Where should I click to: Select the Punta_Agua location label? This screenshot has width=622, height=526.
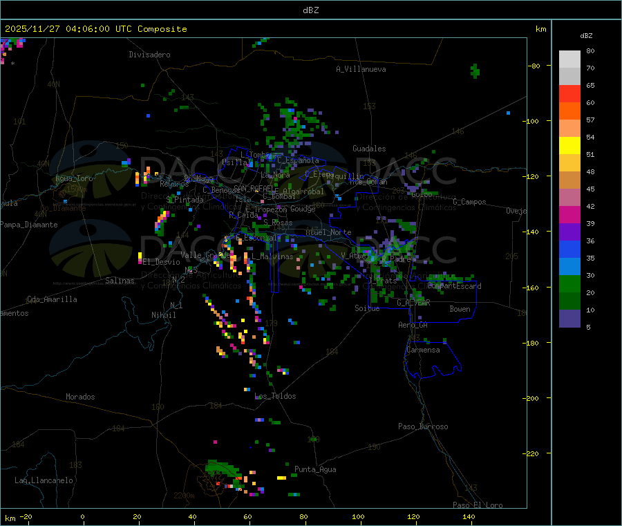pos(315,469)
